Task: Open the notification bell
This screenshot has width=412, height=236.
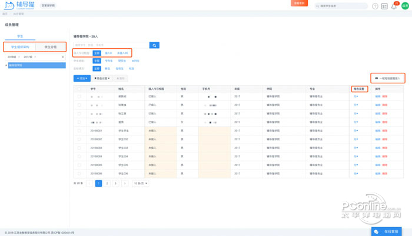Action: [x=394, y=6]
